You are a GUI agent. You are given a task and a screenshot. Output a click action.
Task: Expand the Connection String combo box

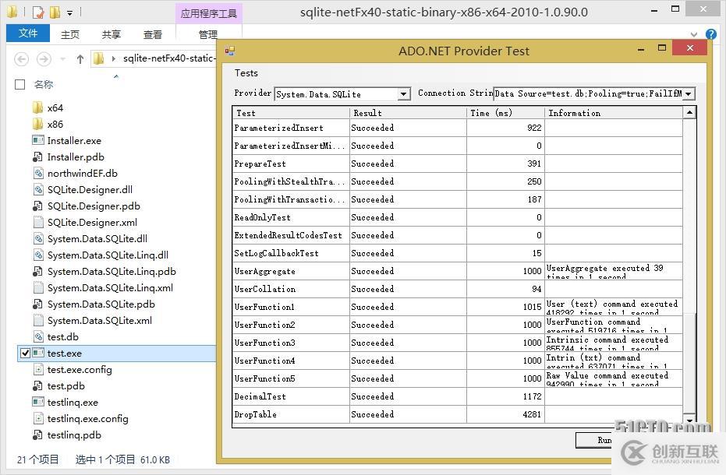pos(688,94)
